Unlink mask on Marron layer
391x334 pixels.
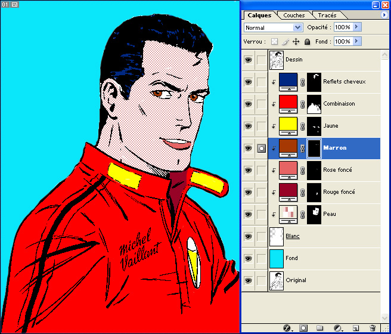tap(302, 149)
